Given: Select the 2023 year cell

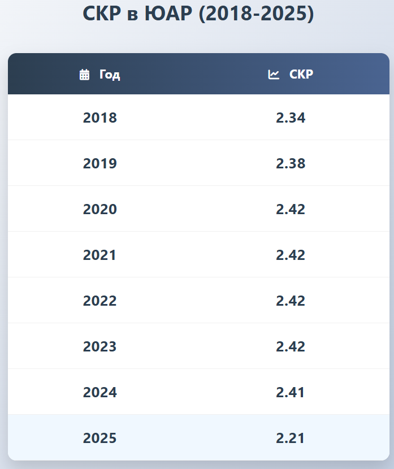Looking at the screenshot, I should pyautogui.click(x=100, y=346).
